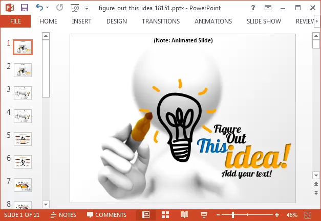Toggle Normal view button in status bar
The height and width of the screenshot is (221, 321).
[146, 215]
